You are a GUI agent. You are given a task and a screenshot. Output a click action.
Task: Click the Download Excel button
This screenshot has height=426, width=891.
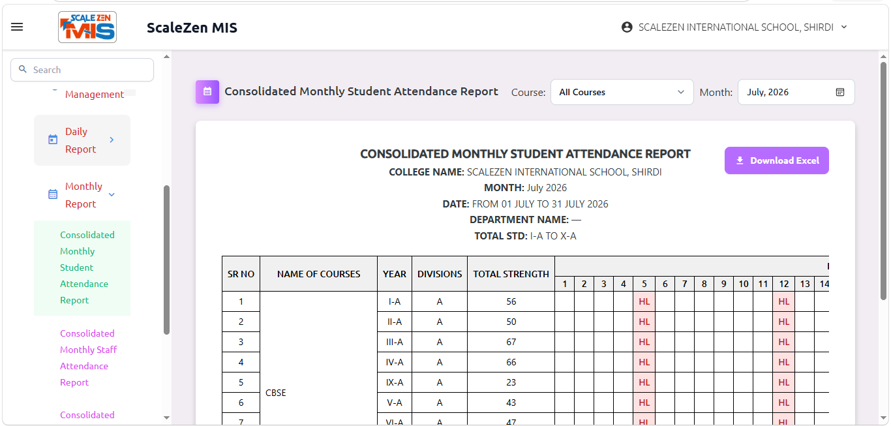point(776,160)
